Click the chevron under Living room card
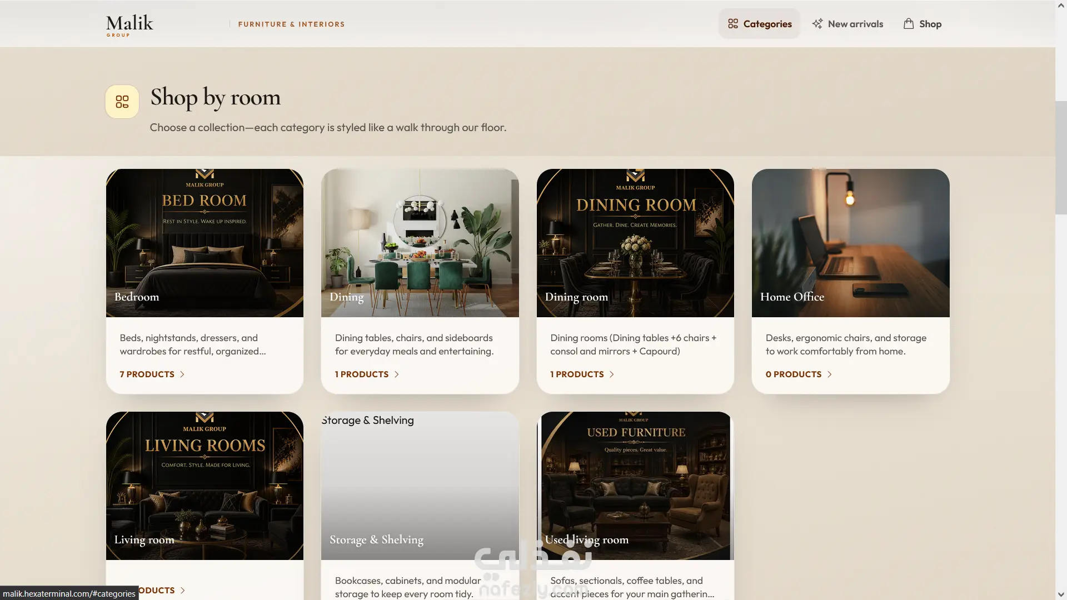Image resolution: width=1067 pixels, height=600 pixels. tap(183, 591)
